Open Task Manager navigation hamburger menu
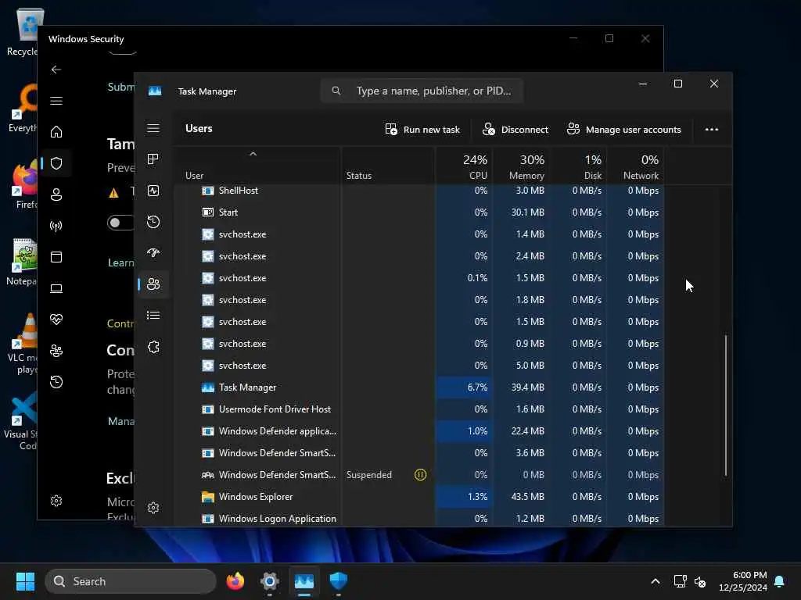 click(x=153, y=128)
